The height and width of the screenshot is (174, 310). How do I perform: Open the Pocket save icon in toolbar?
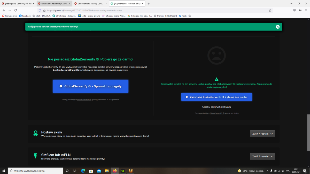pyautogui.click(x=294, y=10)
